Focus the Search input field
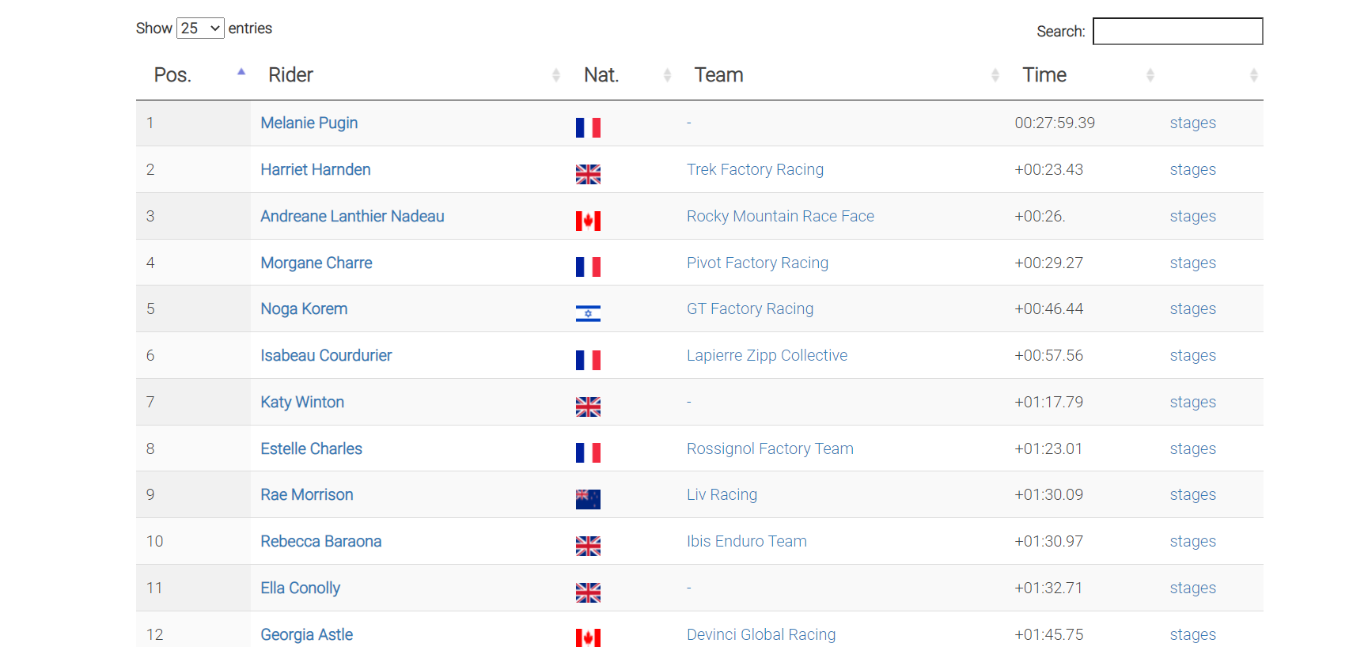Viewport: 1368px width, 647px height. point(1177,32)
